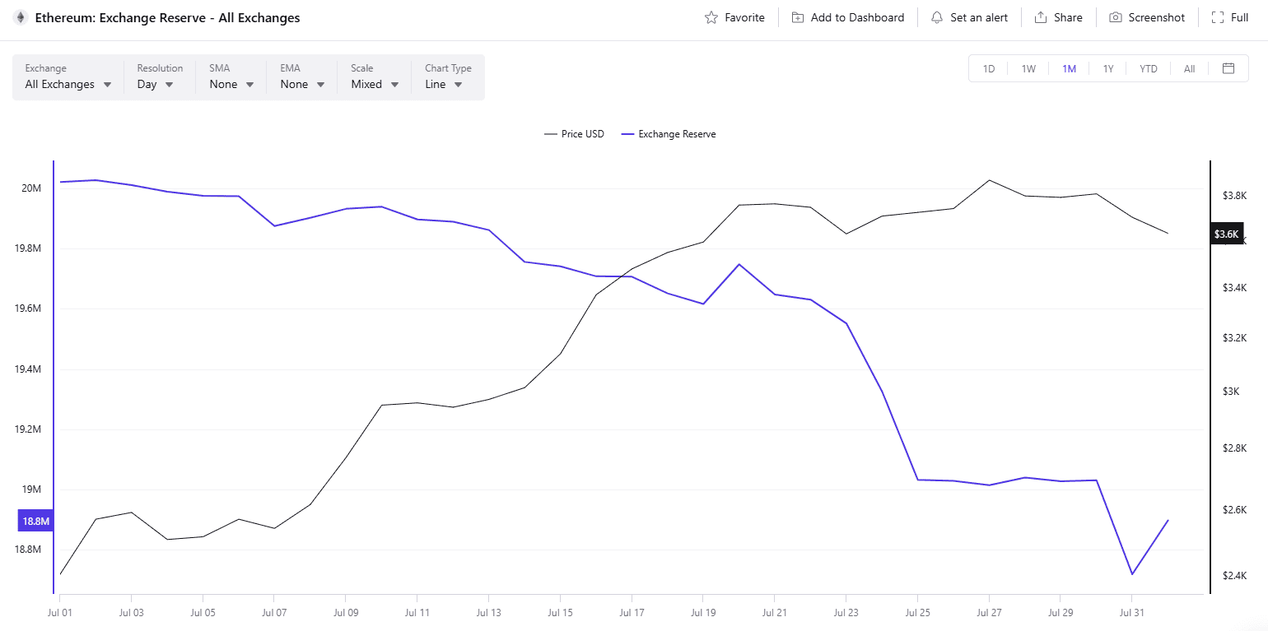Click the Screenshot button label
The image size is (1268, 631).
point(1156,17)
